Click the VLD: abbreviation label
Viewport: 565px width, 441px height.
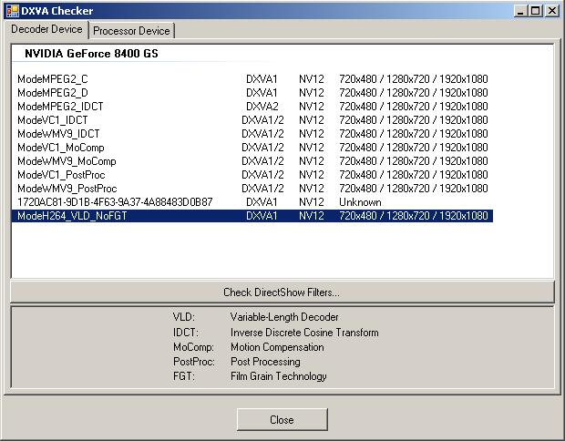[184, 317]
